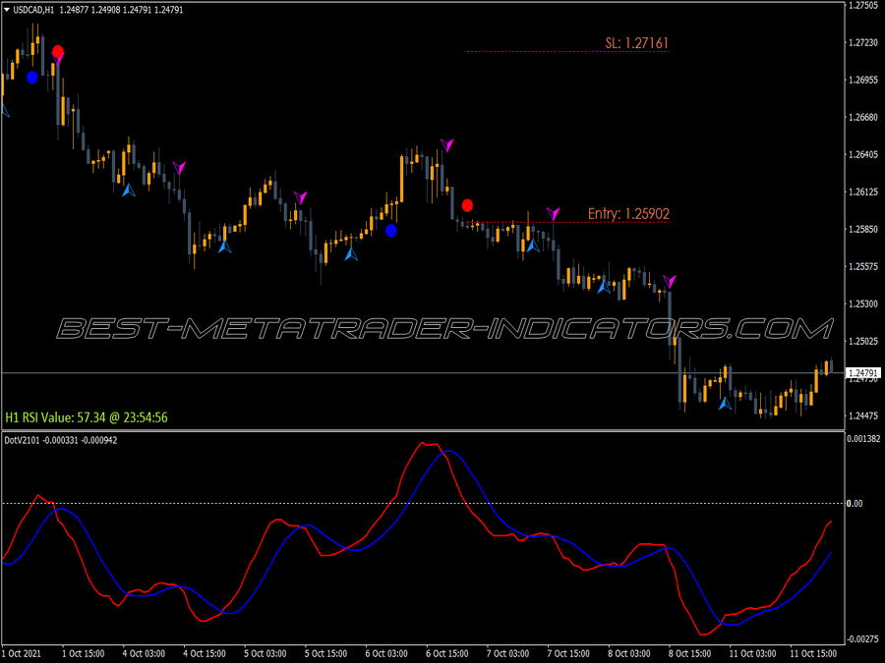Image resolution: width=885 pixels, height=663 pixels.
Task: Click the '11 Oct 15:00' time axis label
Action: 813,654
